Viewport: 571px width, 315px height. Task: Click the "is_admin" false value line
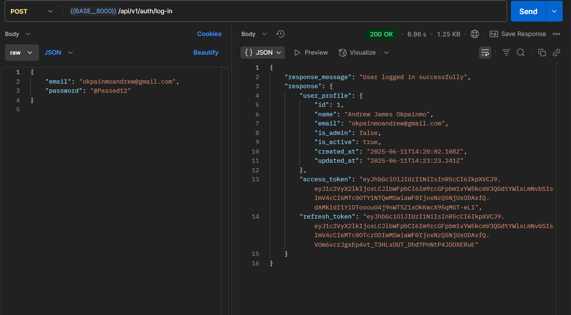point(347,133)
